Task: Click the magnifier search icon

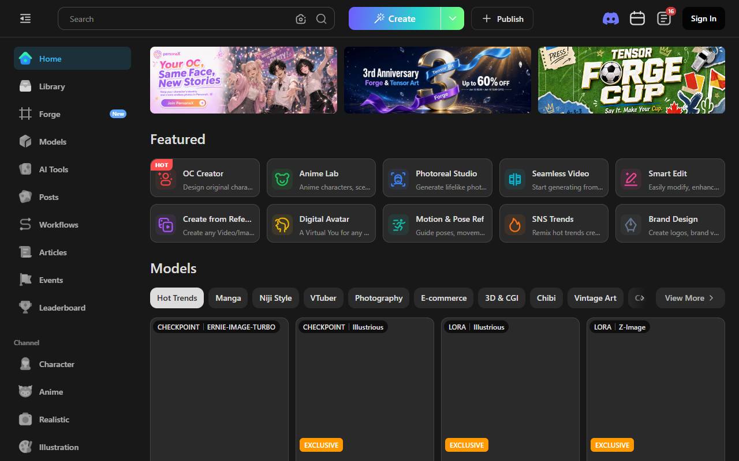Action: pyautogui.click(x=322, y=19)
